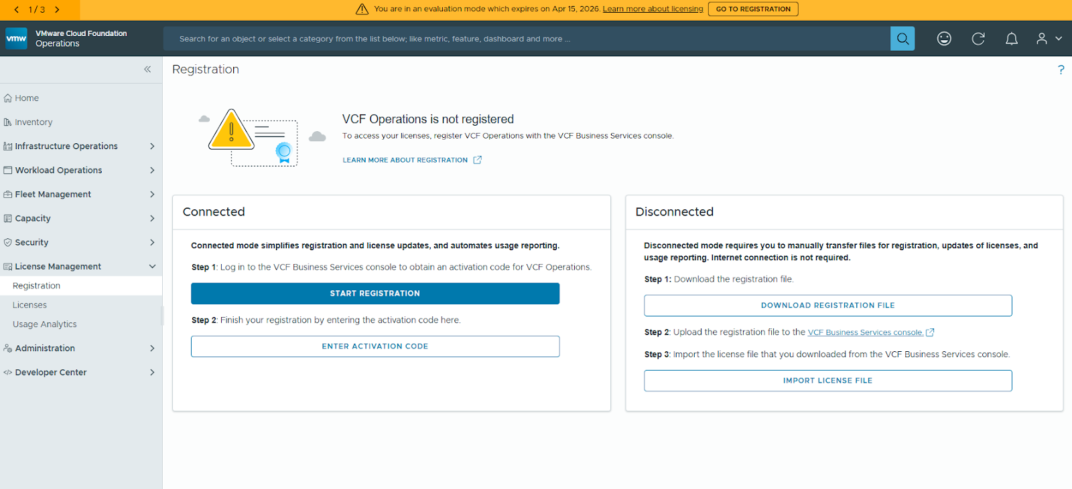Click external icon after Business Services console
Image resolution: width=1072 pixels, height=489 pixels.
[x=930, y=332]
